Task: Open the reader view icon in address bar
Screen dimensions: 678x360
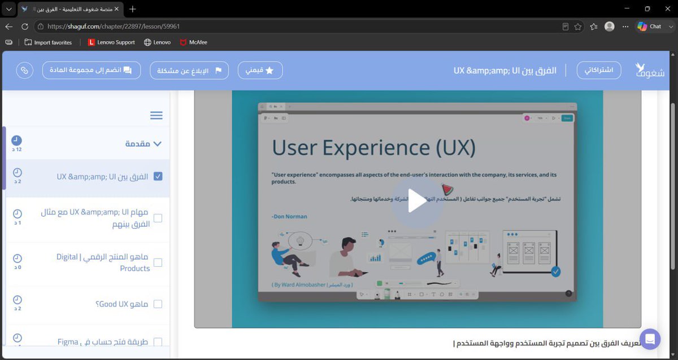Action: (x=566, y=27)
